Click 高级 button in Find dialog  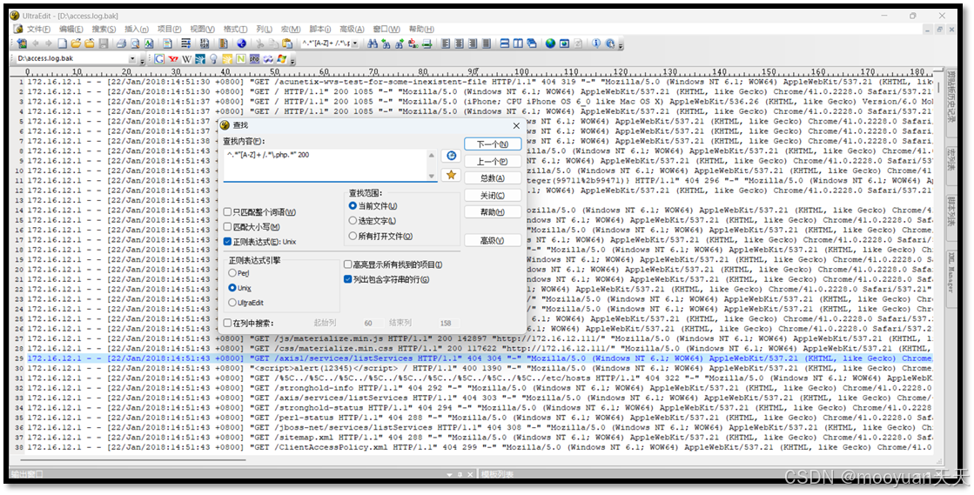coord(493,240)
